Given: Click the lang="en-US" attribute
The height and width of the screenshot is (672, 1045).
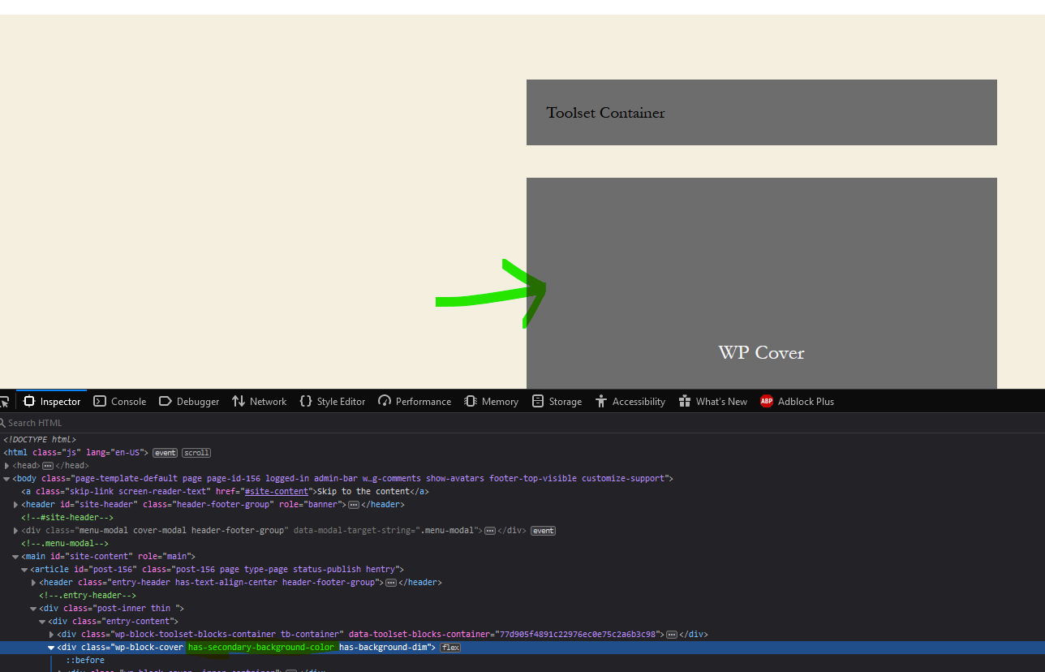Looking at the screenshot, I should [117, 453].
